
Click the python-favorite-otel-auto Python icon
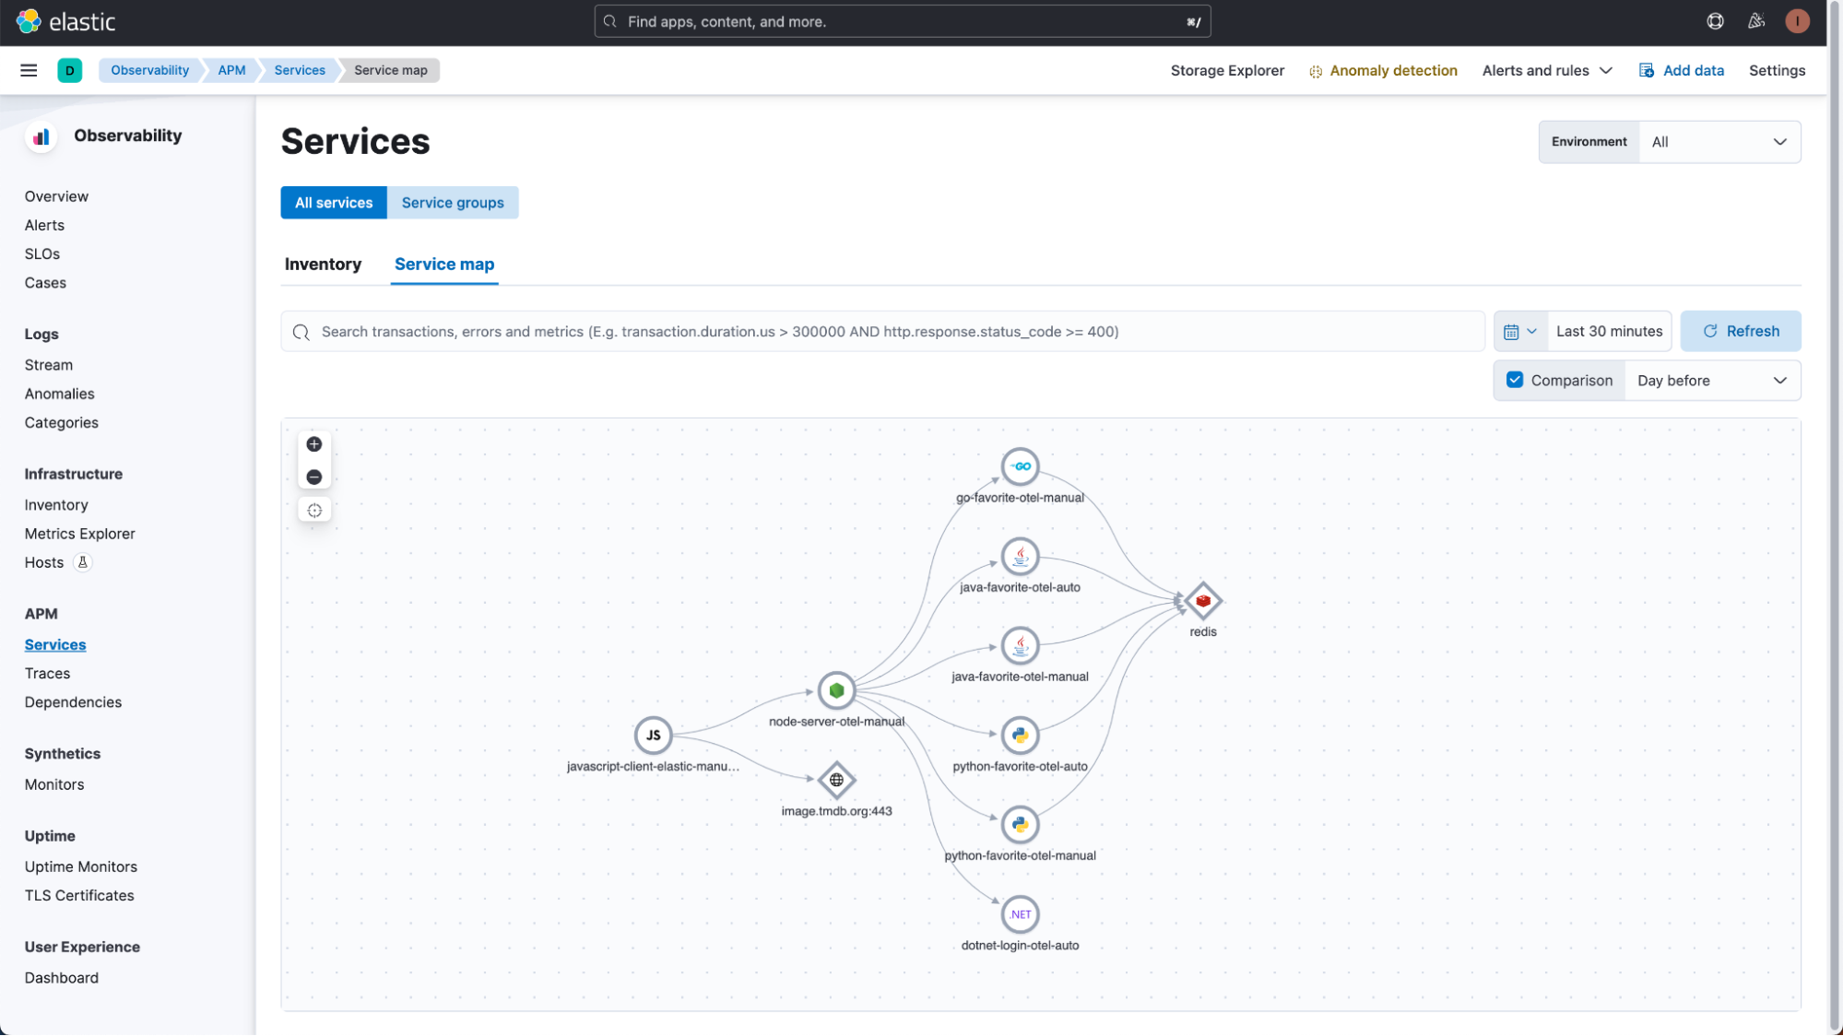pos(1021,734)
